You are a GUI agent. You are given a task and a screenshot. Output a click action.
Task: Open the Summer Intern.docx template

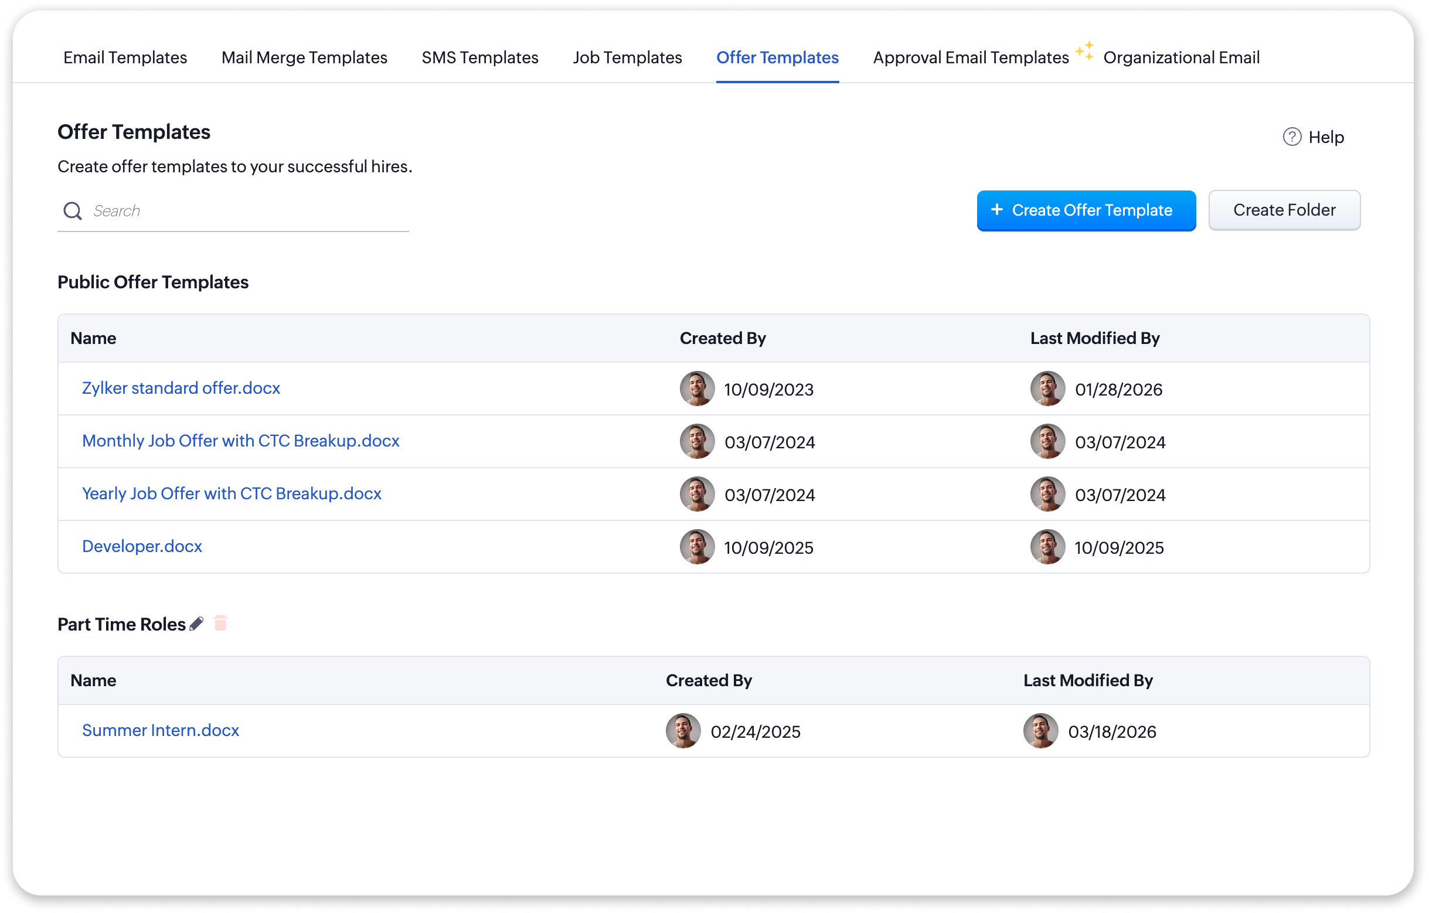160,730
